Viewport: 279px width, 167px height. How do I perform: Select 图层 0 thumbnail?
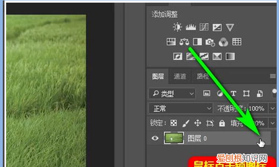(x=174, y=138)
